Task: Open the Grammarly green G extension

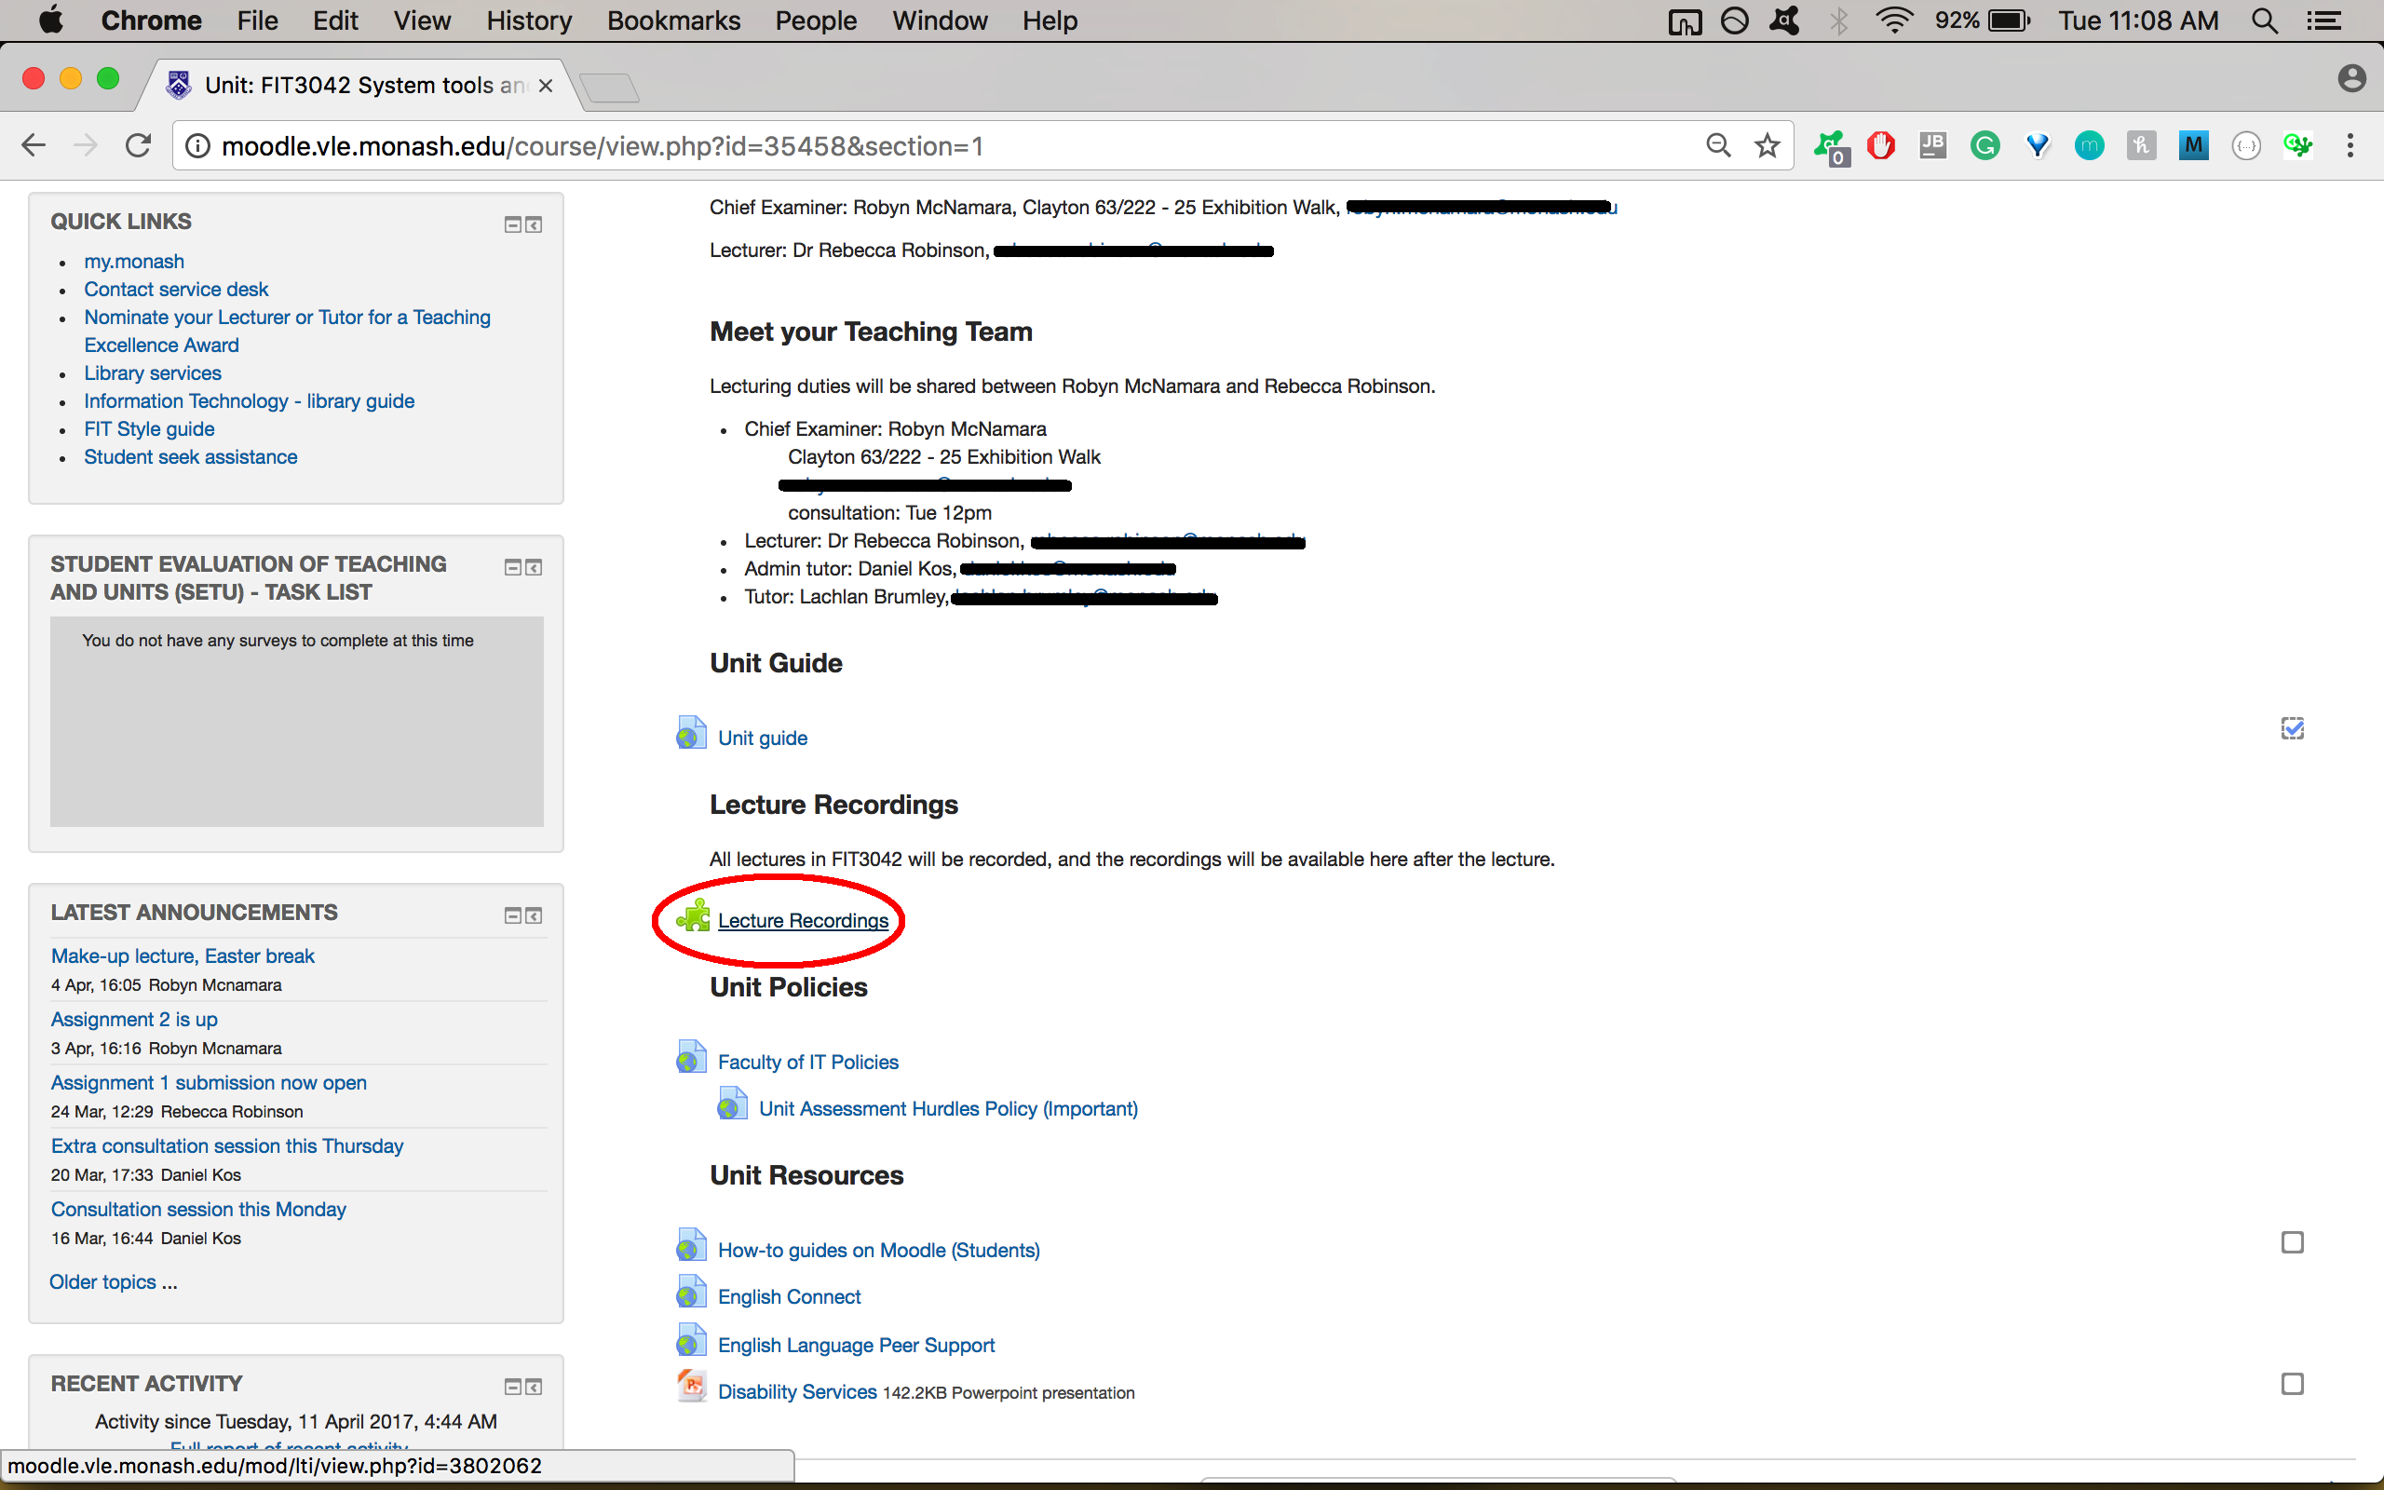Action: pyautogui.click(x=1985, y=146)
